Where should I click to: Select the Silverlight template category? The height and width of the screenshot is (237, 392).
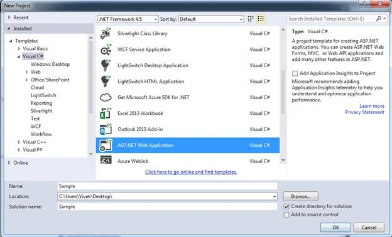[x=41, y=111]
